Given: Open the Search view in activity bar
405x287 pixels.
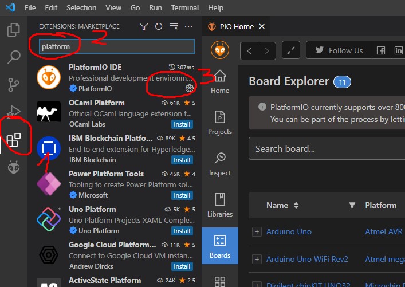Looking at the screenshot, I should (x=13, y=57).
